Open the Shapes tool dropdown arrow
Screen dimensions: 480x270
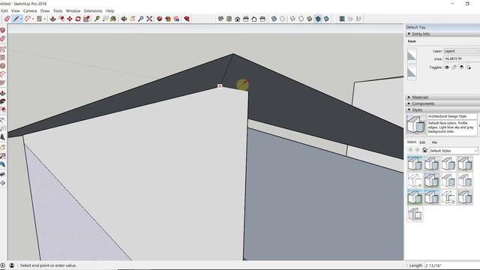[x=44, y=19]
